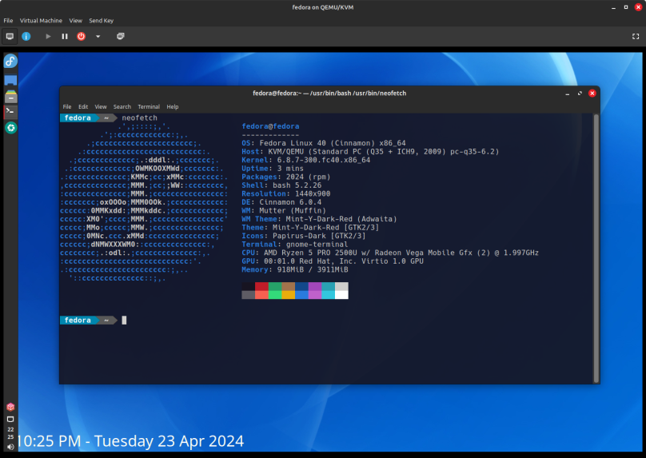Open the Send Key menu
The width and height of the screenshot is (646, 458).
tap(101, 21)
